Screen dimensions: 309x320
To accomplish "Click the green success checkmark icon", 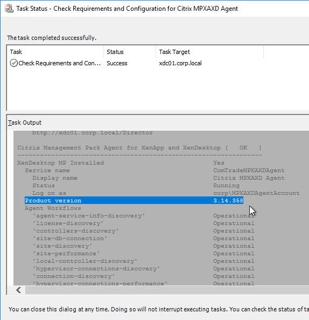I will pyautogui.click(x=13, y=63).
